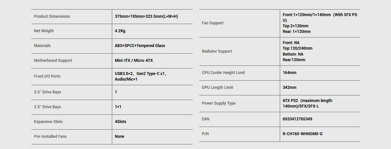Click the part number R-CH160-WHNGM0-G
Viewport: 391px width, 149px height.
303,134
